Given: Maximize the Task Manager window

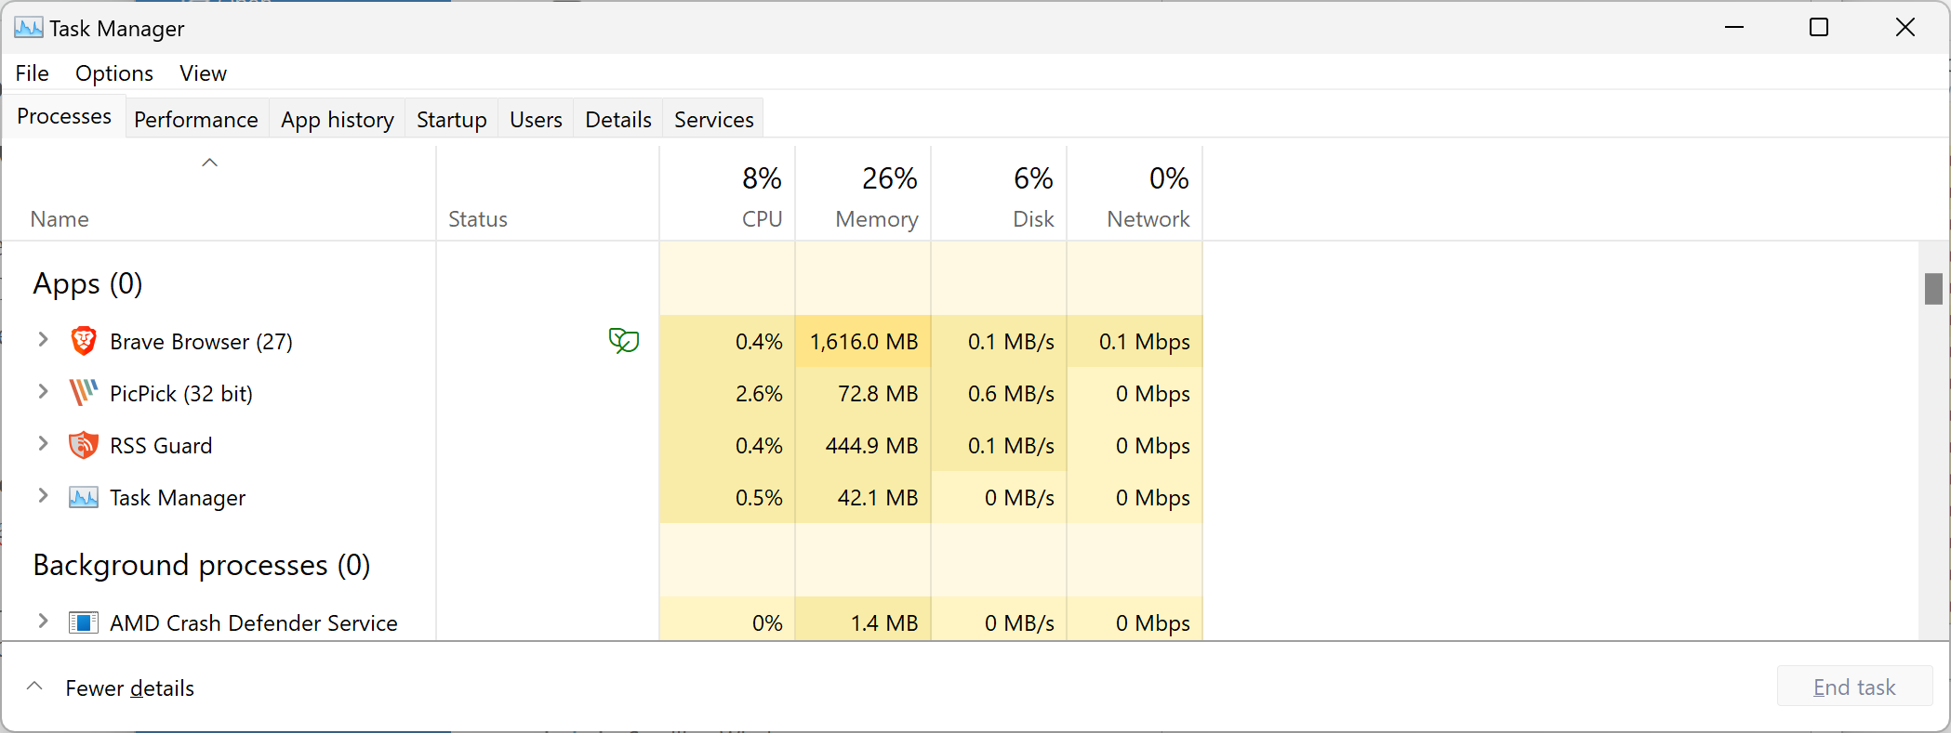Looking at the screenshot, I should click(1819, 28).
